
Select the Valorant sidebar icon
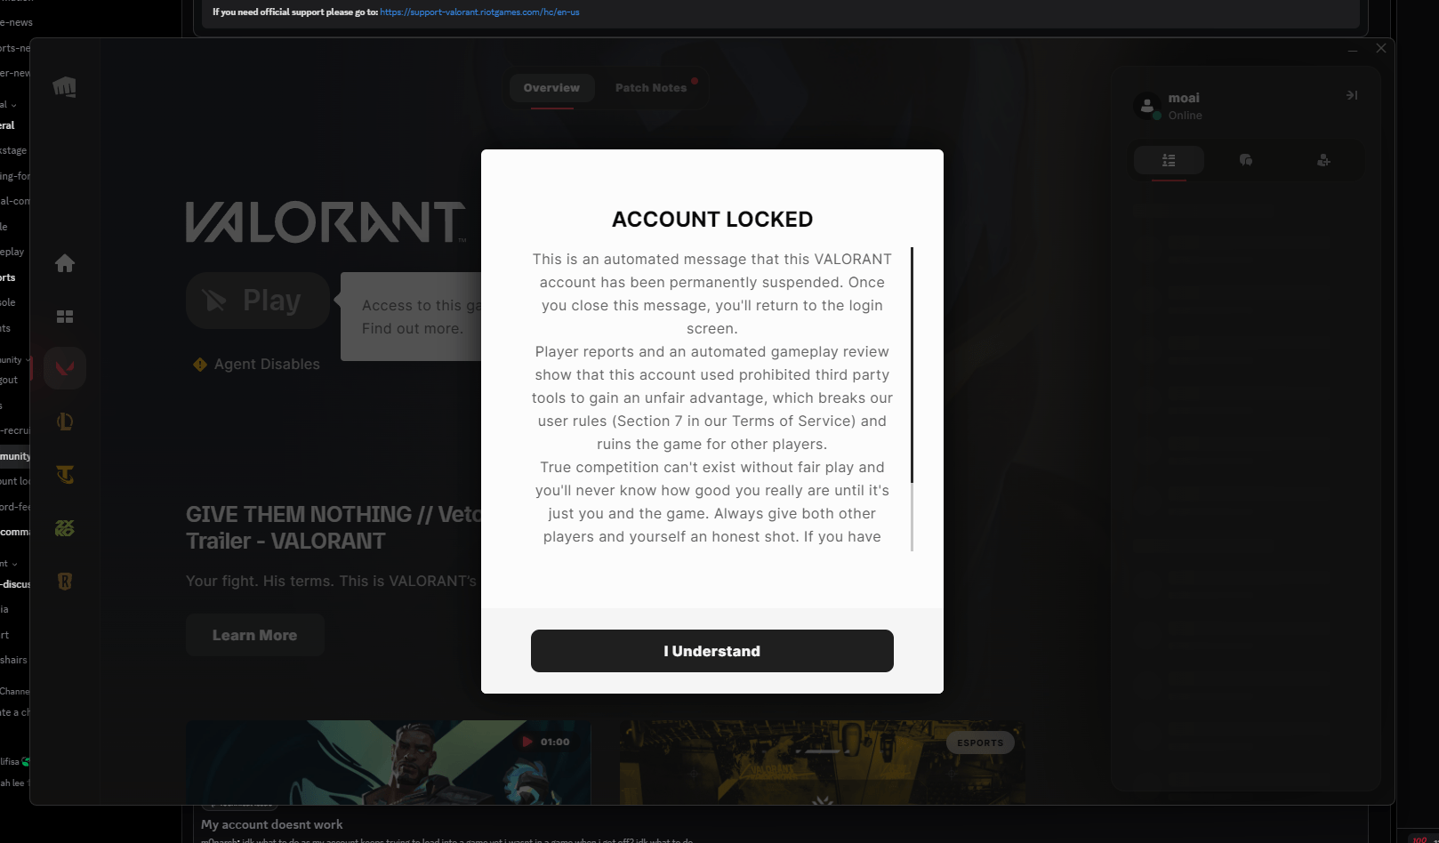pos(64,367)
